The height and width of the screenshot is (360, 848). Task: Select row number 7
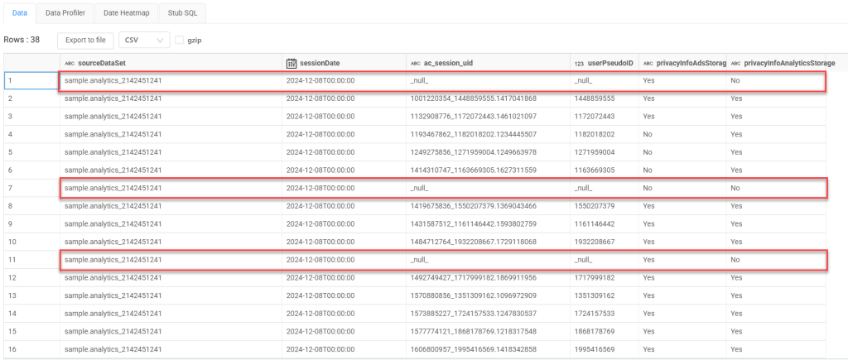click(32, 188)
